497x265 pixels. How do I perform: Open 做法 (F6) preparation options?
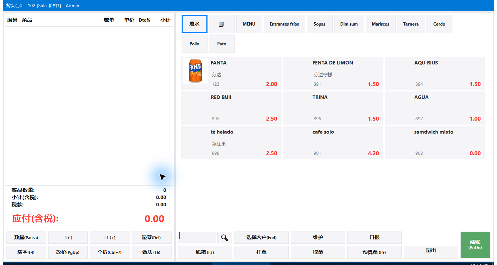tap(151, 252)
